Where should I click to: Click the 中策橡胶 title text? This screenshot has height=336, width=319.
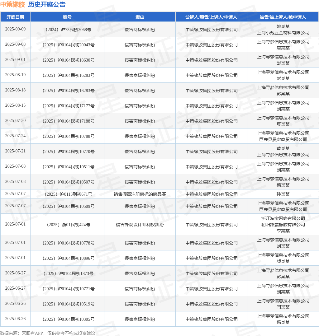click(13, 4)
